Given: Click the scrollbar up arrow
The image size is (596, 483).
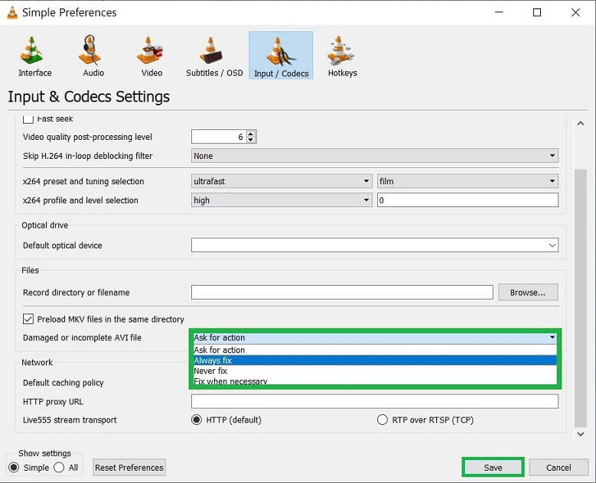Looking at the screenshot, I should point(581,123).
